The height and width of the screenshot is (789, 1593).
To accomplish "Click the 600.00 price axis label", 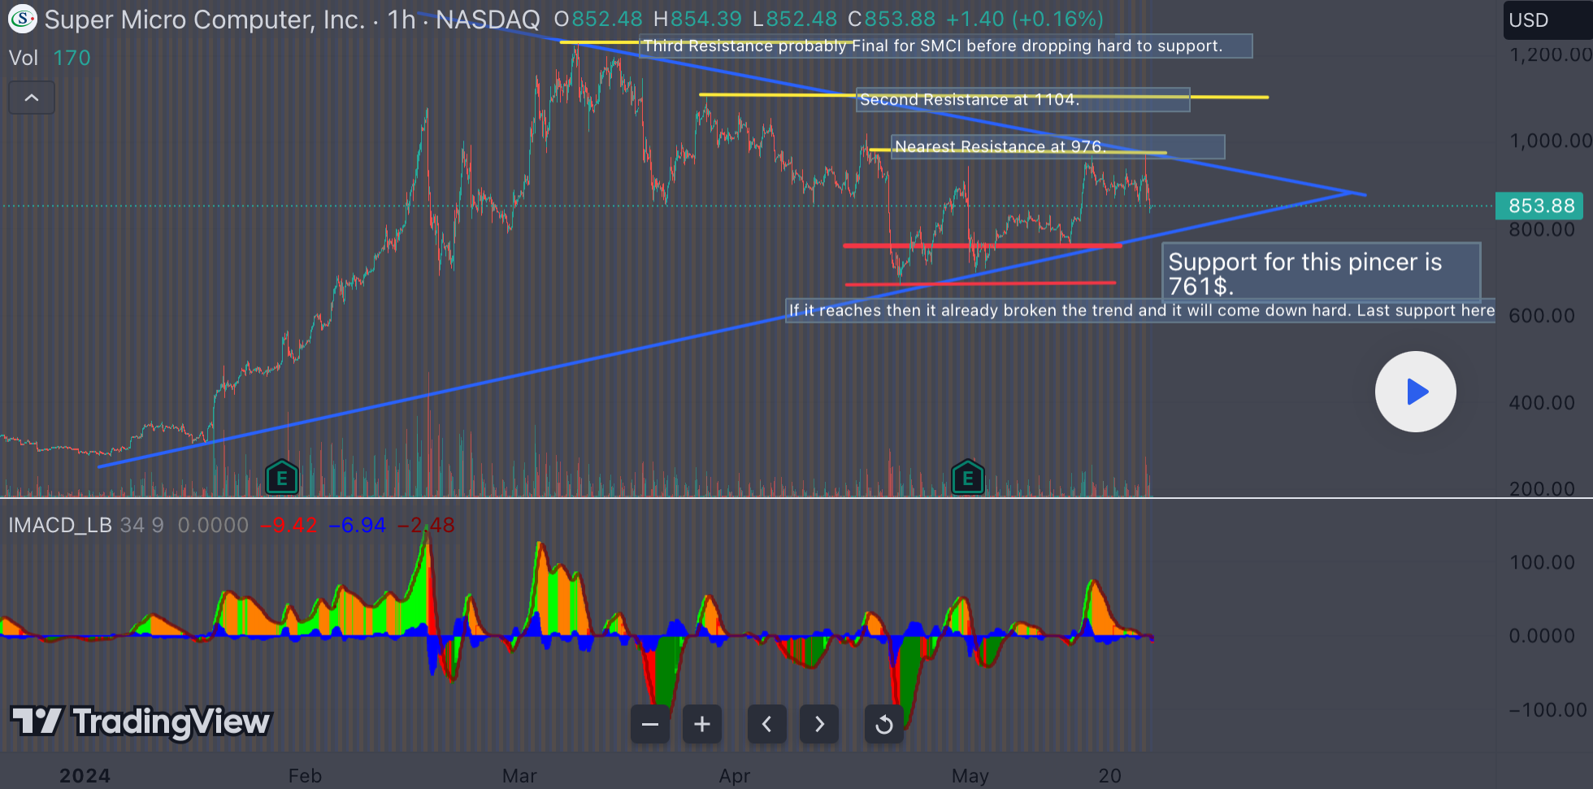I will coord(1542,315).
